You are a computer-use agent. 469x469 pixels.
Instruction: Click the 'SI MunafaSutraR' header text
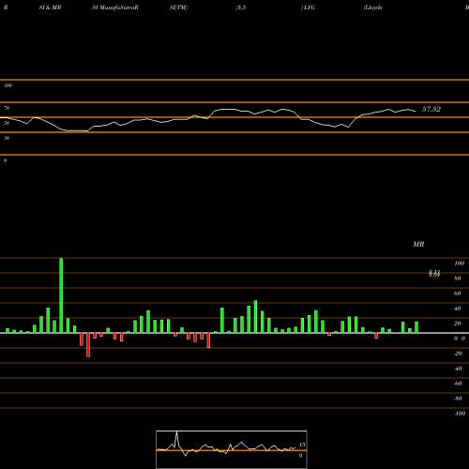(x=115, y=8)
